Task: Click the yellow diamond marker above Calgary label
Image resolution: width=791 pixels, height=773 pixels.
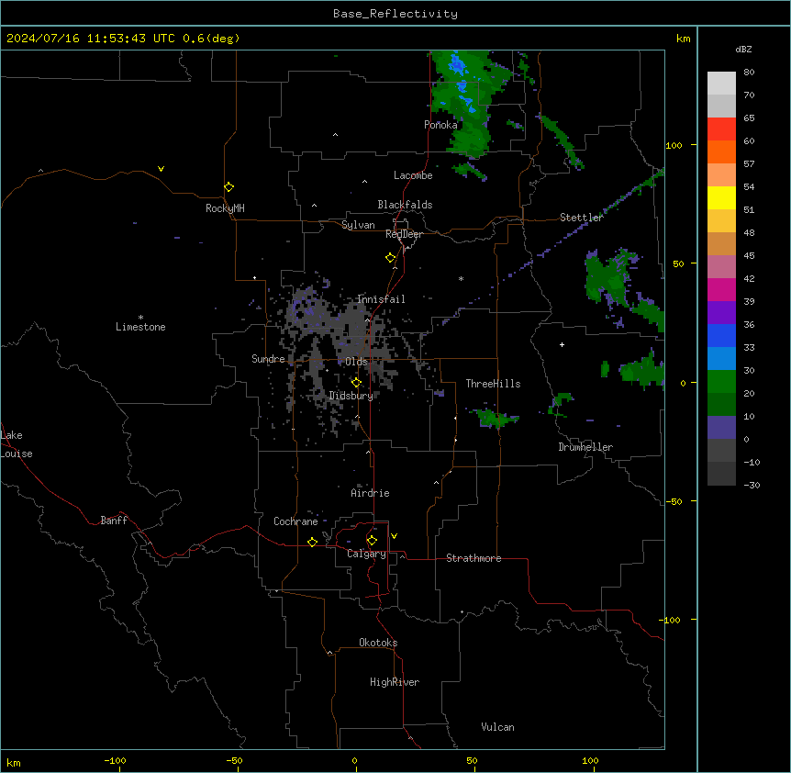Action: point(372,541)
